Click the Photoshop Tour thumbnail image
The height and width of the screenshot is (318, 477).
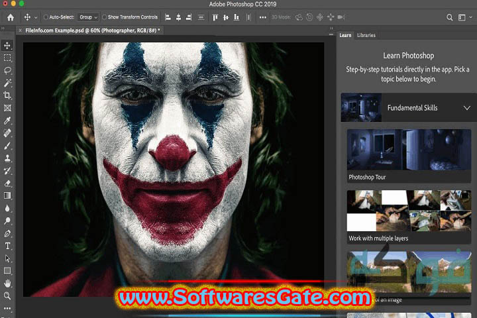point(409,150)
